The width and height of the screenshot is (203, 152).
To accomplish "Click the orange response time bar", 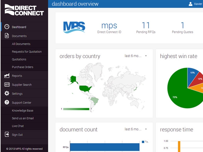I will click(x=179, y=146).
